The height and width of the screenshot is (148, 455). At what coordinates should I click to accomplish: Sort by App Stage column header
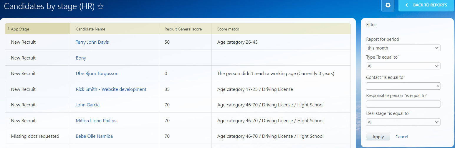20,29
